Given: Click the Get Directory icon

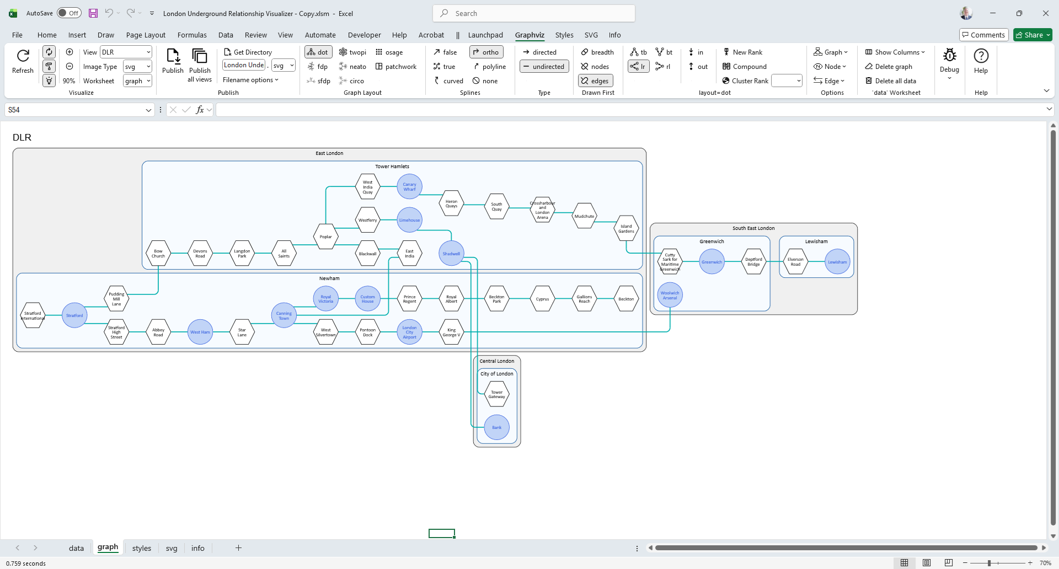Looking at the screenshot, I should (227, 52).
